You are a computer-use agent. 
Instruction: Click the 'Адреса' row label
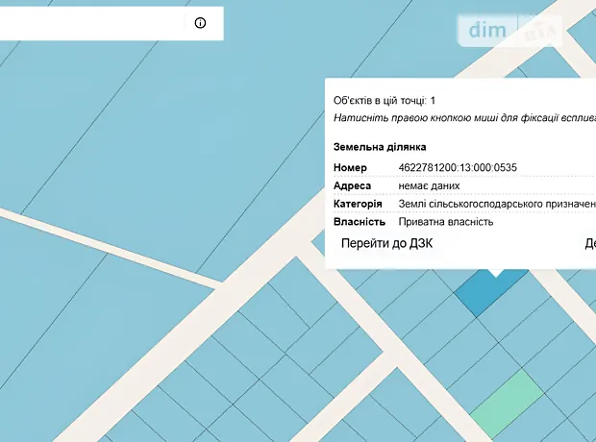tap(352, 185)
